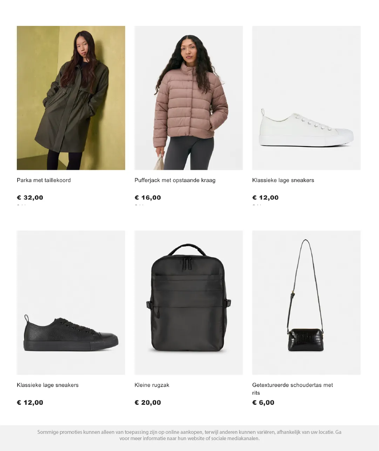The height and width of the screenshot is (451, 379).
Task: Click the € 20,00 backpack price
Action: pyautogui.click(x=148, y=403)
